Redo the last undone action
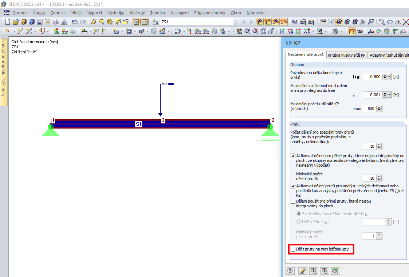The image size is (409, 277). (x=83, y=22)
